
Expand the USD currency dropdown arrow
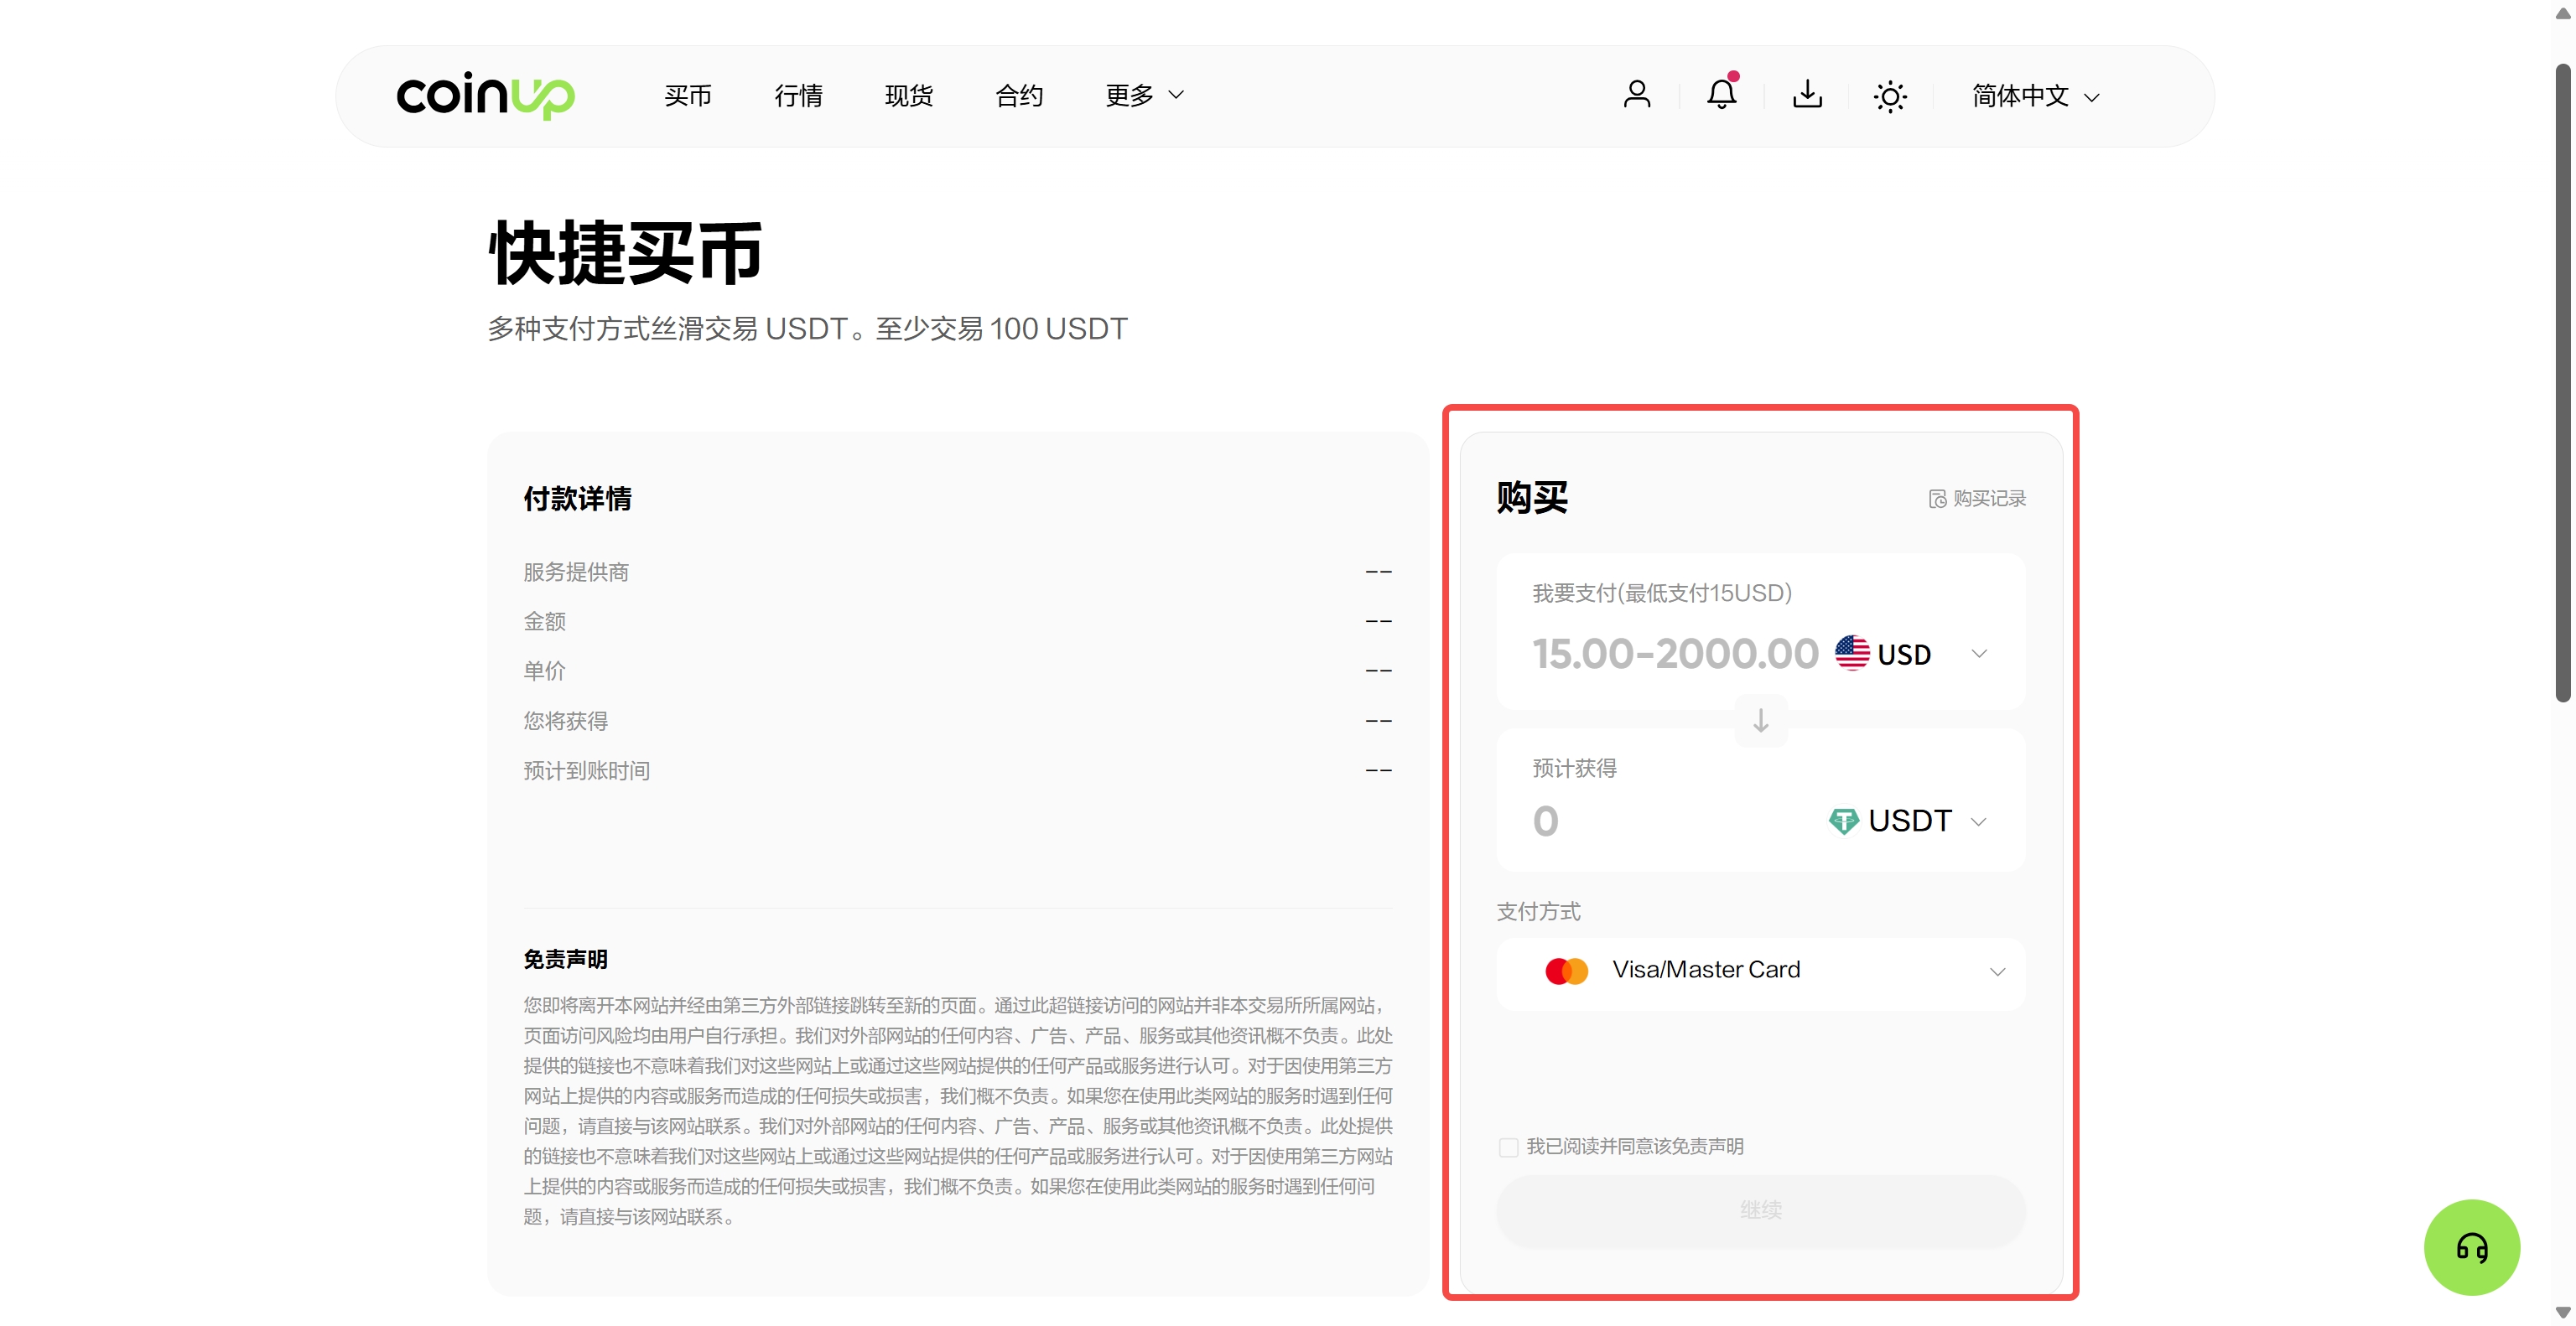click(x=1978, y=654)
